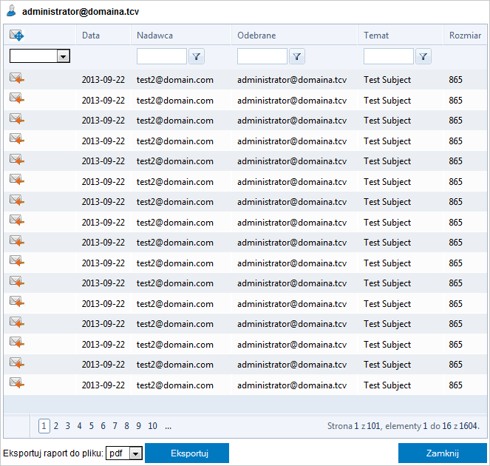Image resolution: width=490 pixels, height=466 pixels.
Task: Go to page 9
Action: (138, 426)
